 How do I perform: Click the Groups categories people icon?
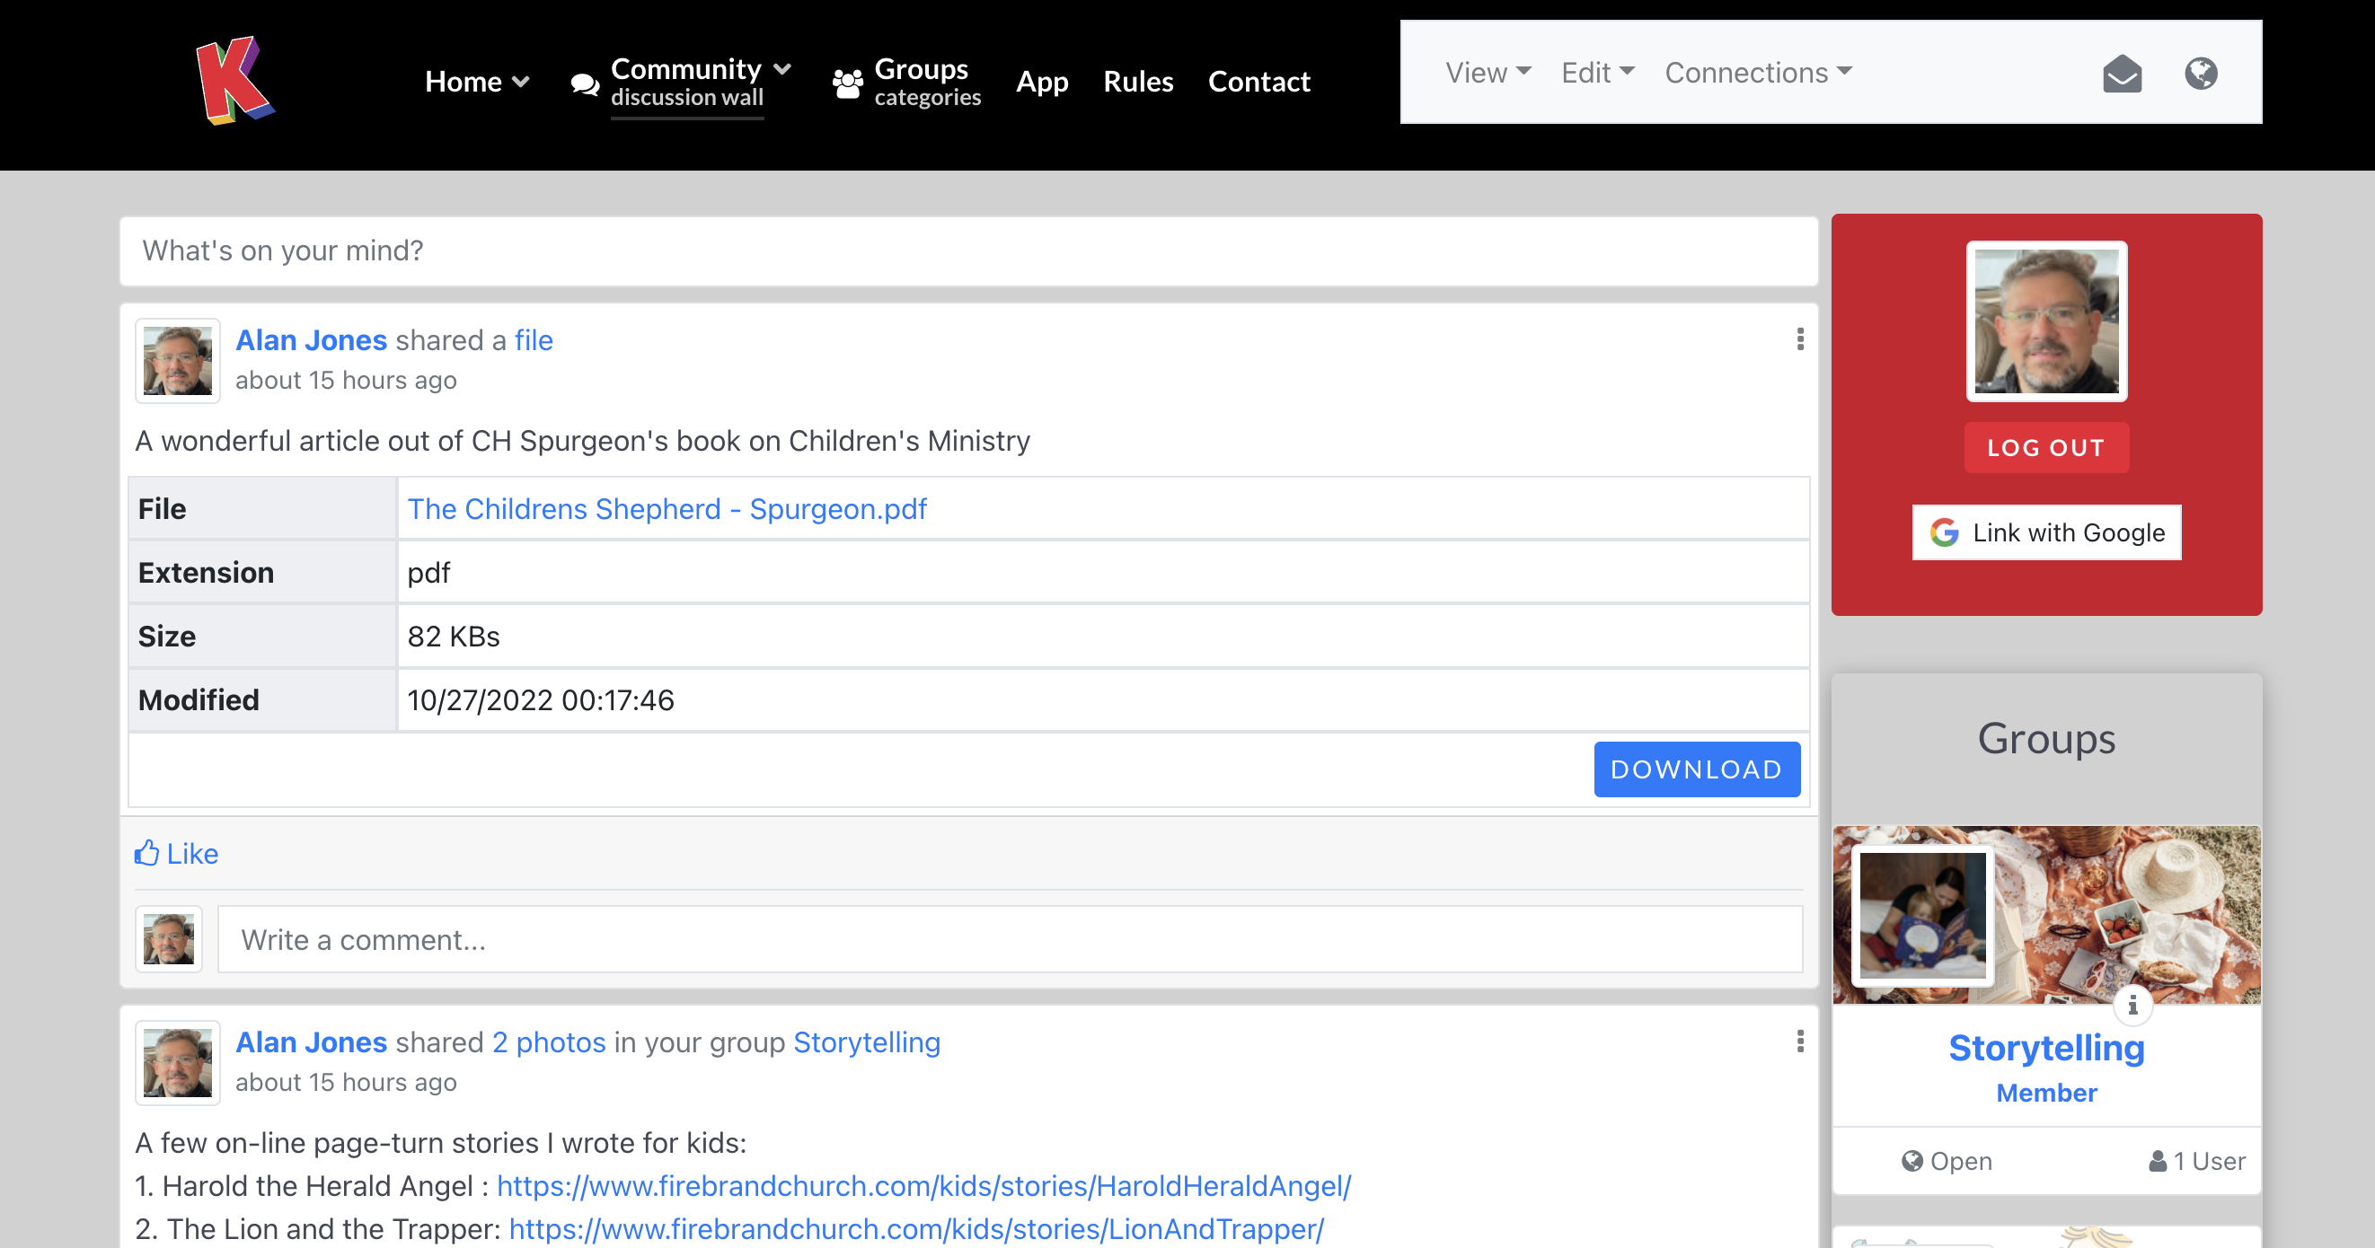point(847,83)
